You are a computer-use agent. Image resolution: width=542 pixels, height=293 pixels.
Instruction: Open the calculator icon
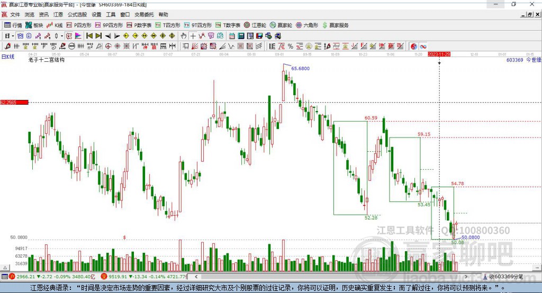241,36
